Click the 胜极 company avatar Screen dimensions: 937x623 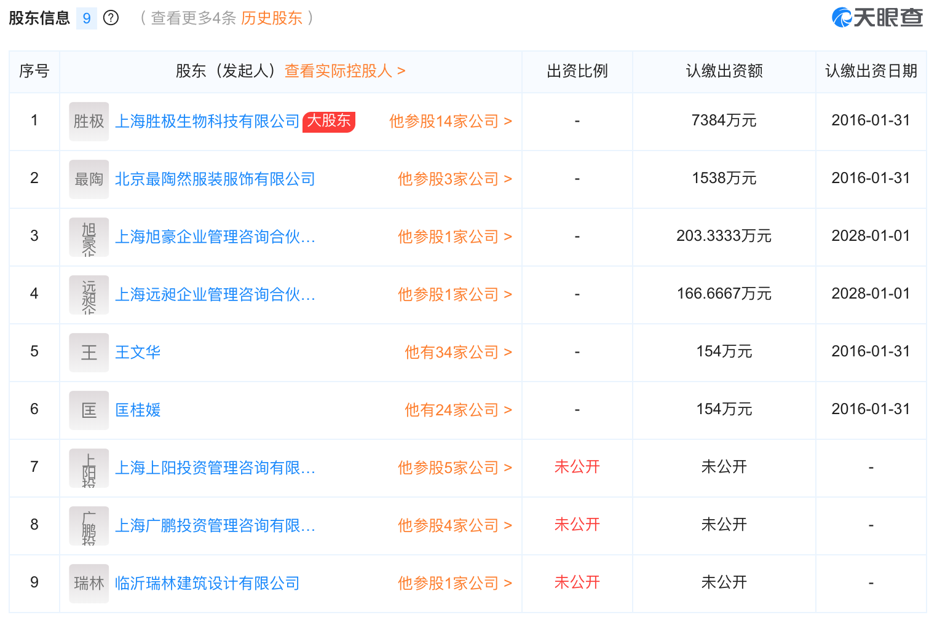(89, 122)
